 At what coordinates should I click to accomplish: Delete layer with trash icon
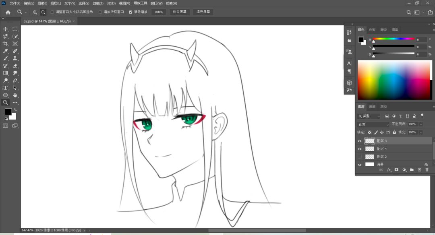(427, 169)
